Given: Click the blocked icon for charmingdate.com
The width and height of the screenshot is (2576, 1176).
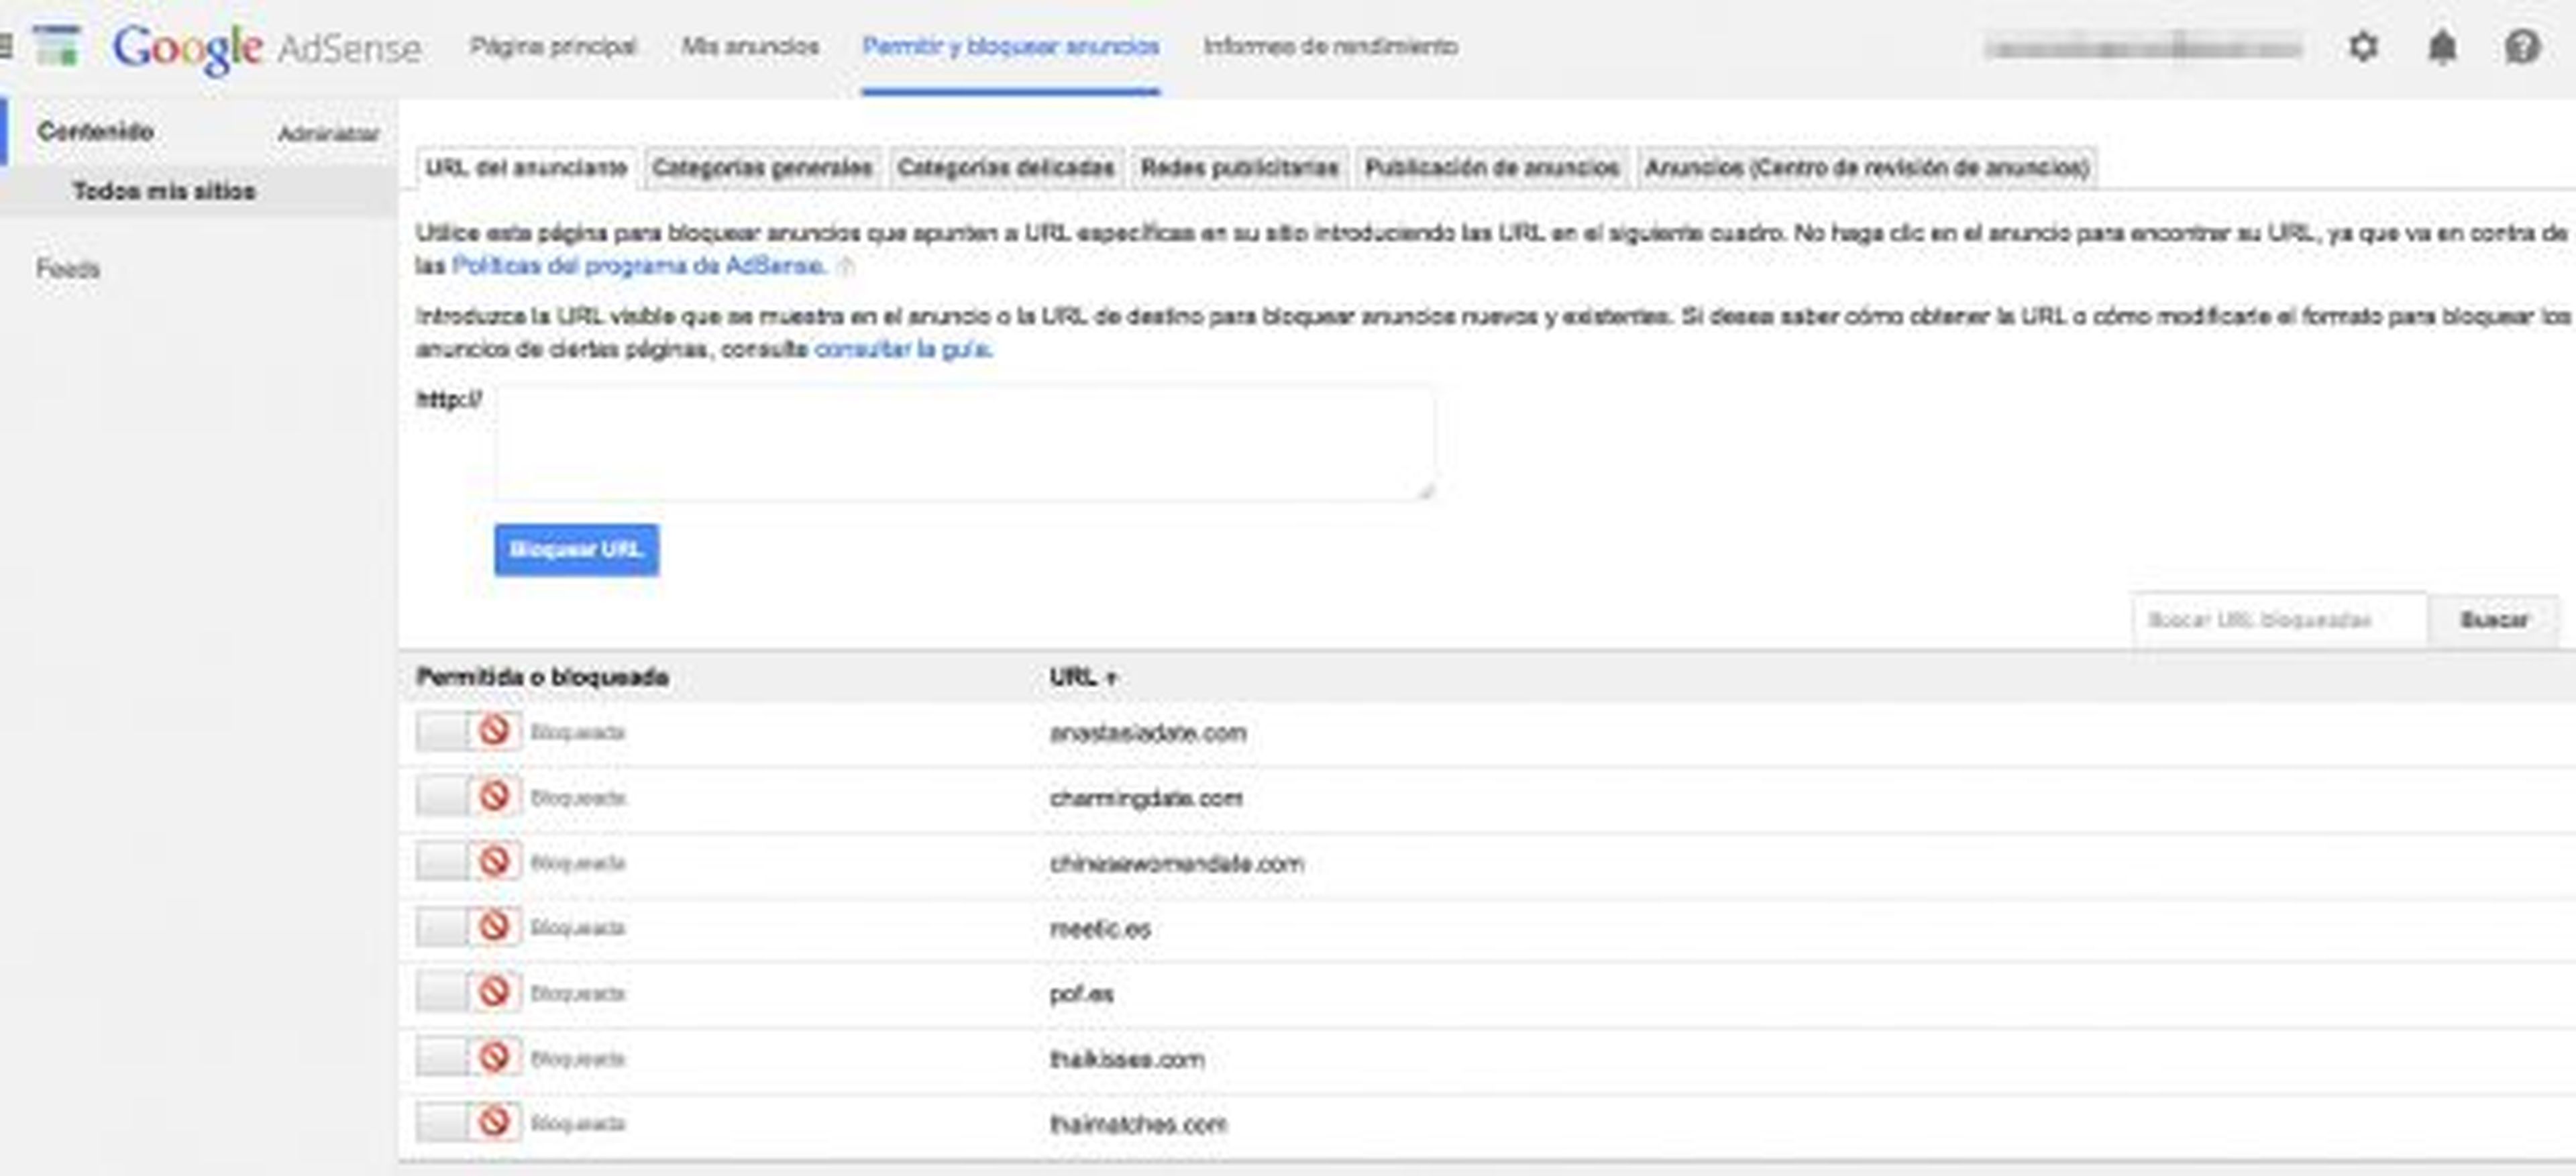Looking at the screenshot, I should click(494, 796).
